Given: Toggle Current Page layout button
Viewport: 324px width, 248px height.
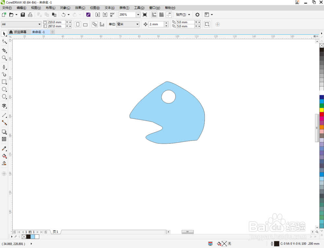Looking at the screenshot, I should coord(102,24).
